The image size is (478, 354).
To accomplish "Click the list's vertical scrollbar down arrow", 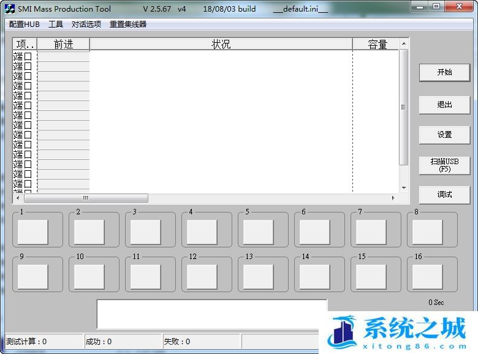I will [x=404, y=188].
